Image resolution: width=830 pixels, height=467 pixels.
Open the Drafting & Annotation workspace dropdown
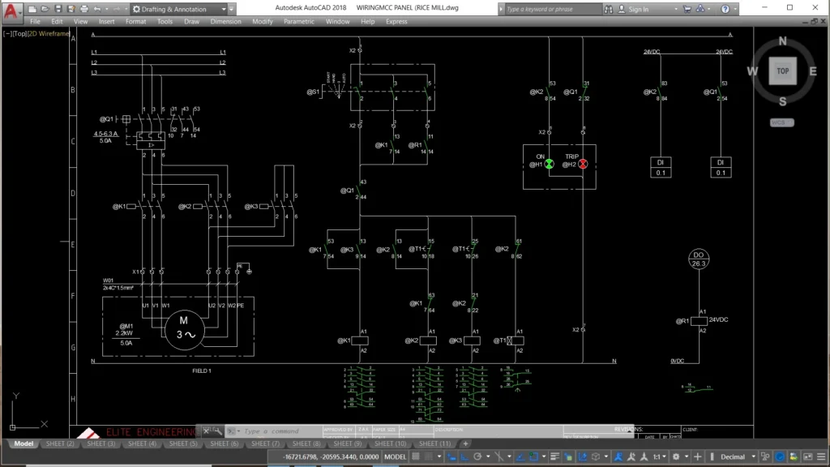point(225,11)
